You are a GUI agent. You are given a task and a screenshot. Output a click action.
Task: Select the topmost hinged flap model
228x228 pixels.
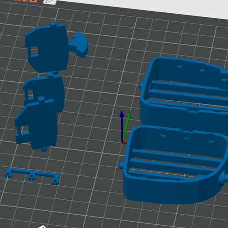[x=46, y=47]
